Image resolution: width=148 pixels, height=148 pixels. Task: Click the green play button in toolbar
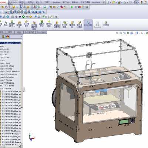(x=72, y=7)
